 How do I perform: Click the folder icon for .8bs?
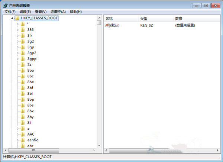[x=23, y=105]
